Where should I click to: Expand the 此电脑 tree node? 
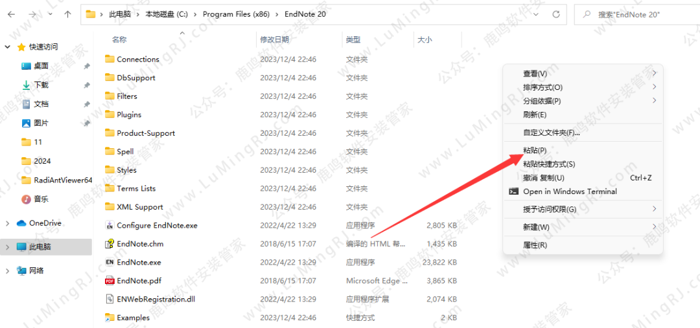click(x=8, y=246)
